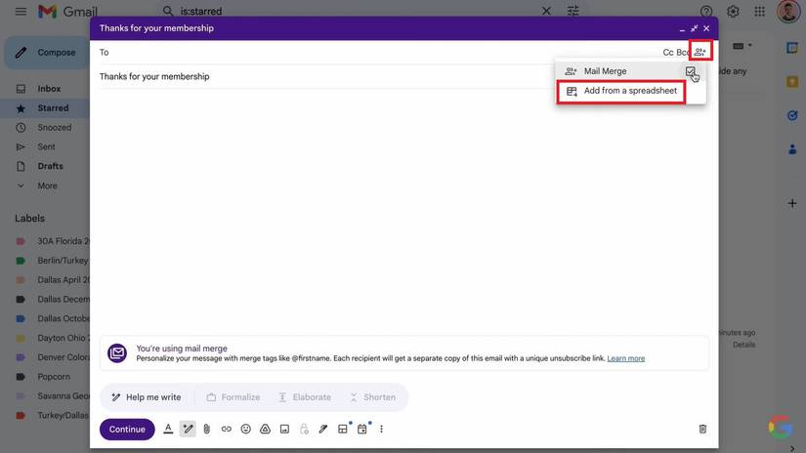The image size is (806, 453).
Task: Choose the Mail Merge menu entry
Action: coord(605,71)
